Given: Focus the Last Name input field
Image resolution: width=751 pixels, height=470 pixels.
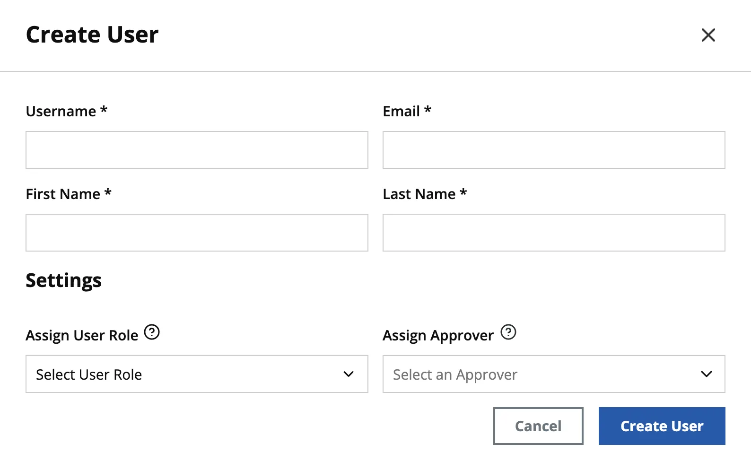Looking at the screenshot, I should coord(554,233).
